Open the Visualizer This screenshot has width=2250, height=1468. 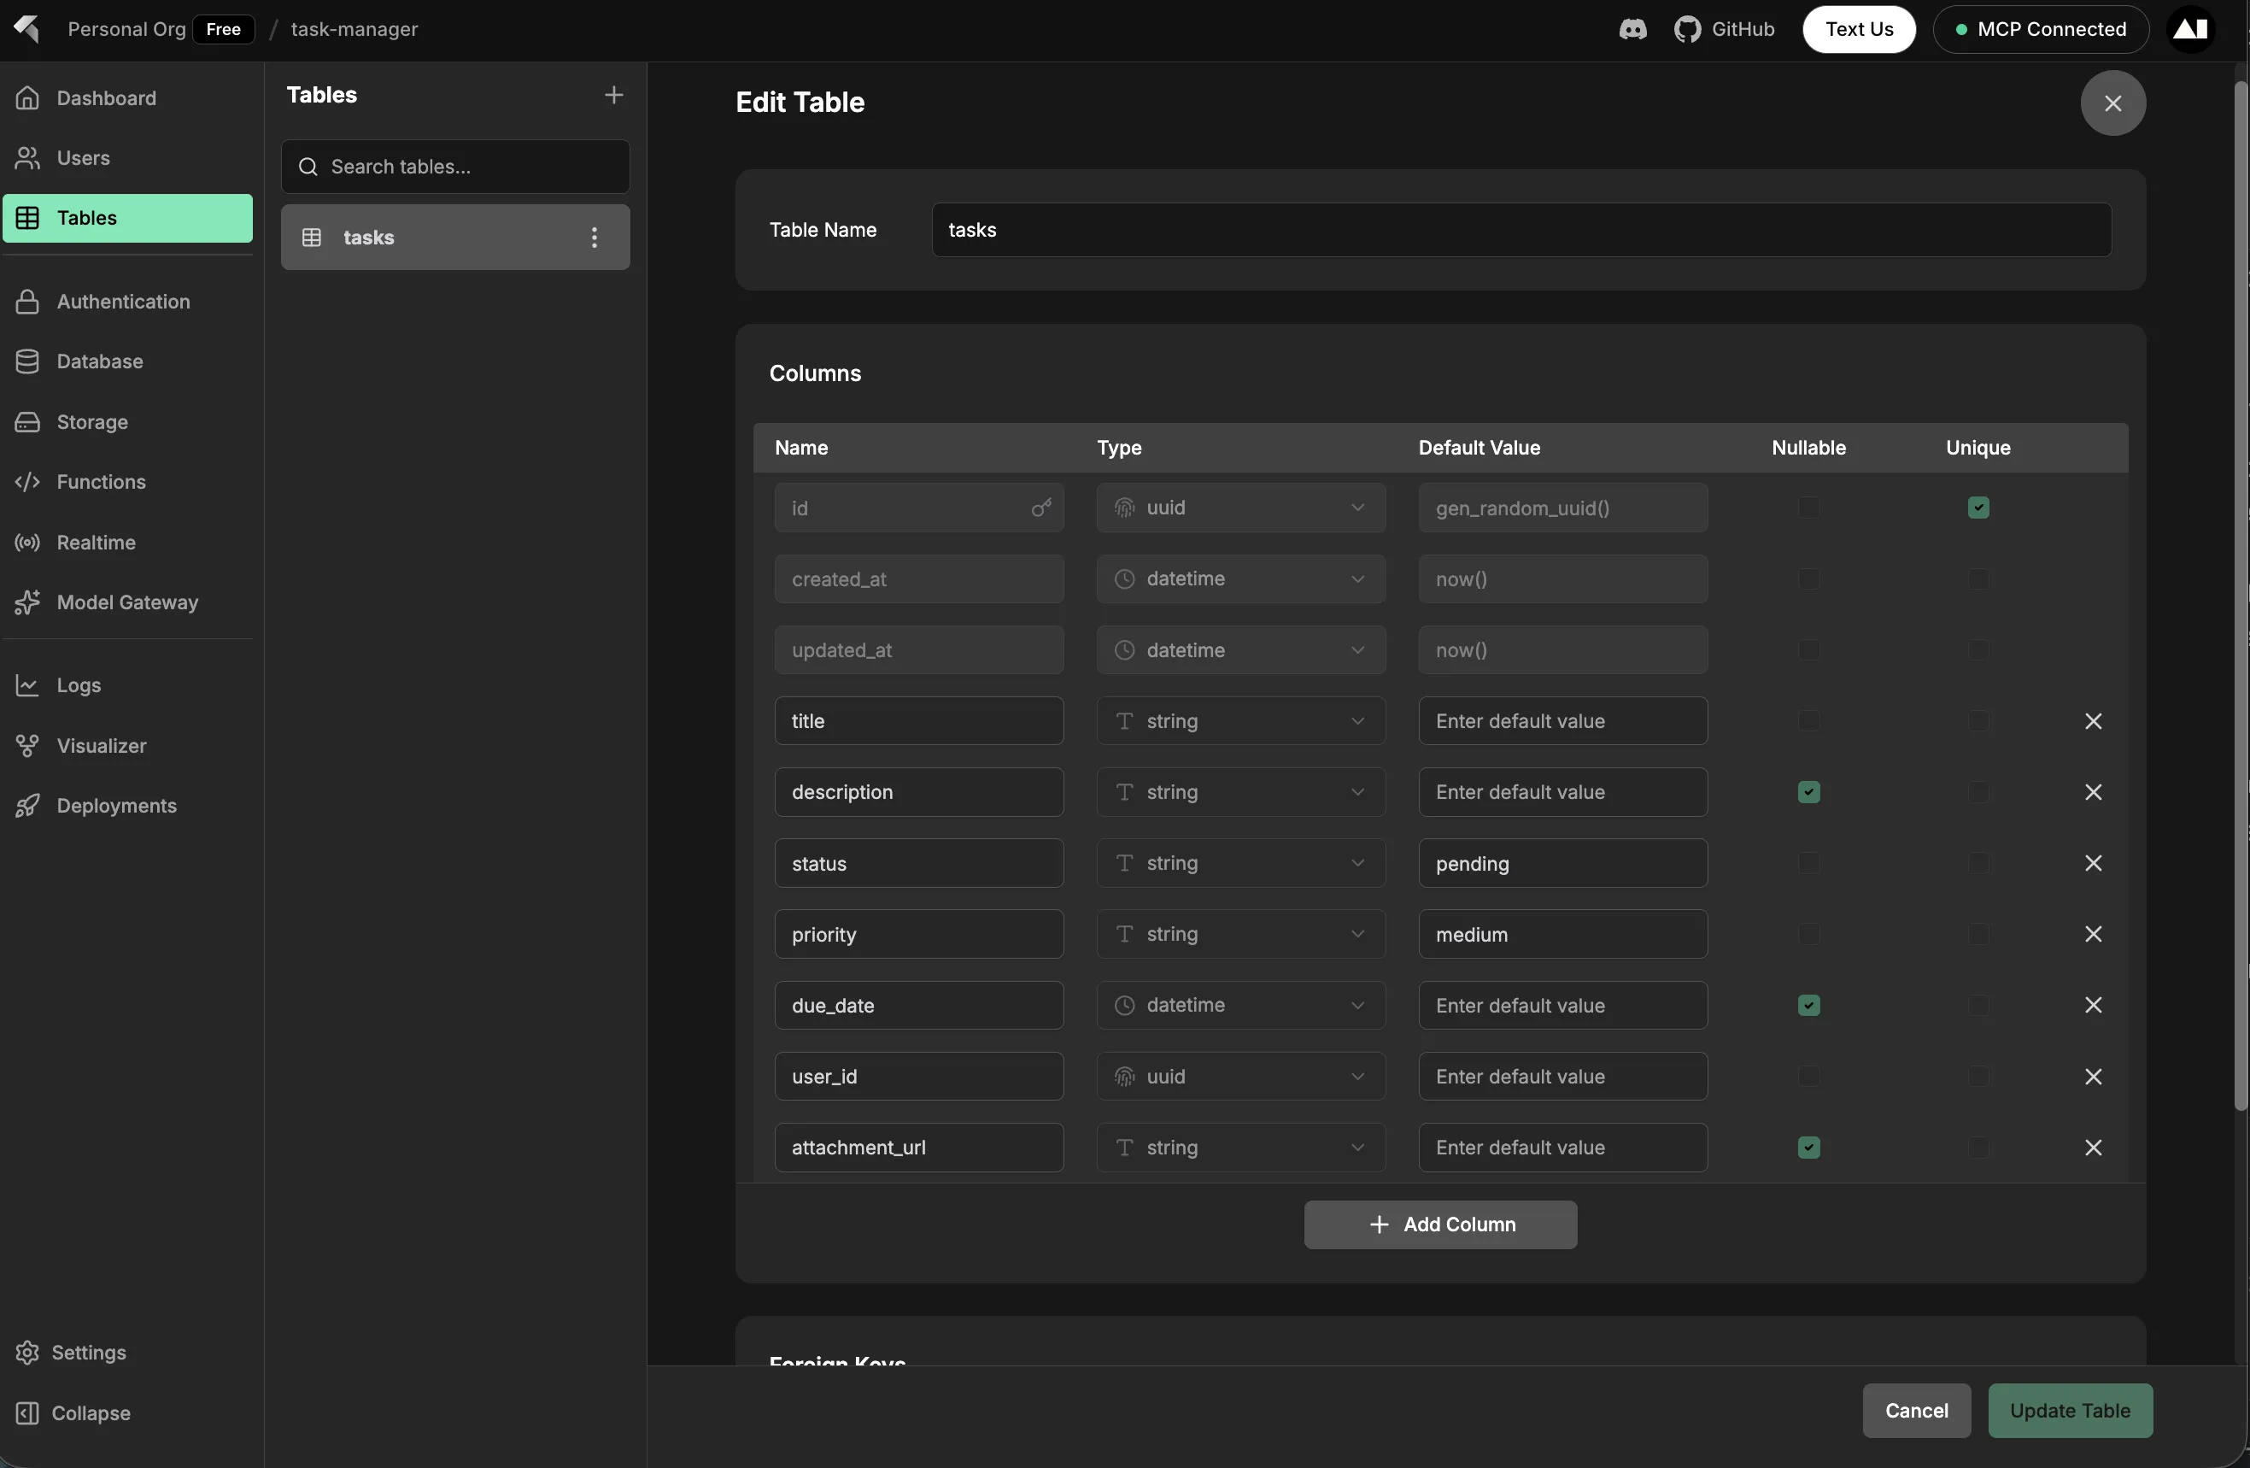(127, 745)
